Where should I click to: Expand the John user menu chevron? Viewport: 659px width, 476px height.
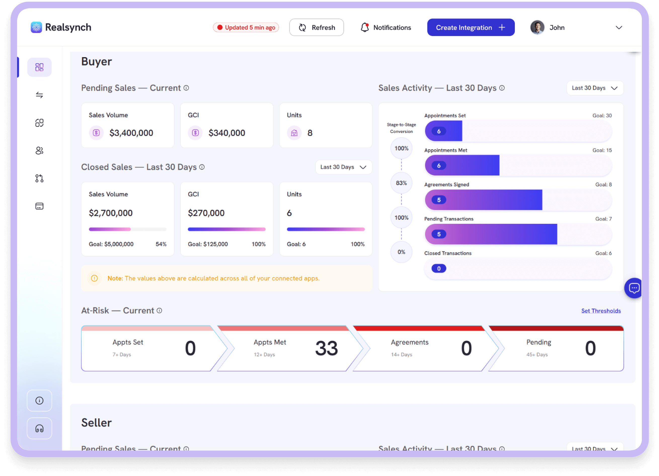(x=618, y=28)
